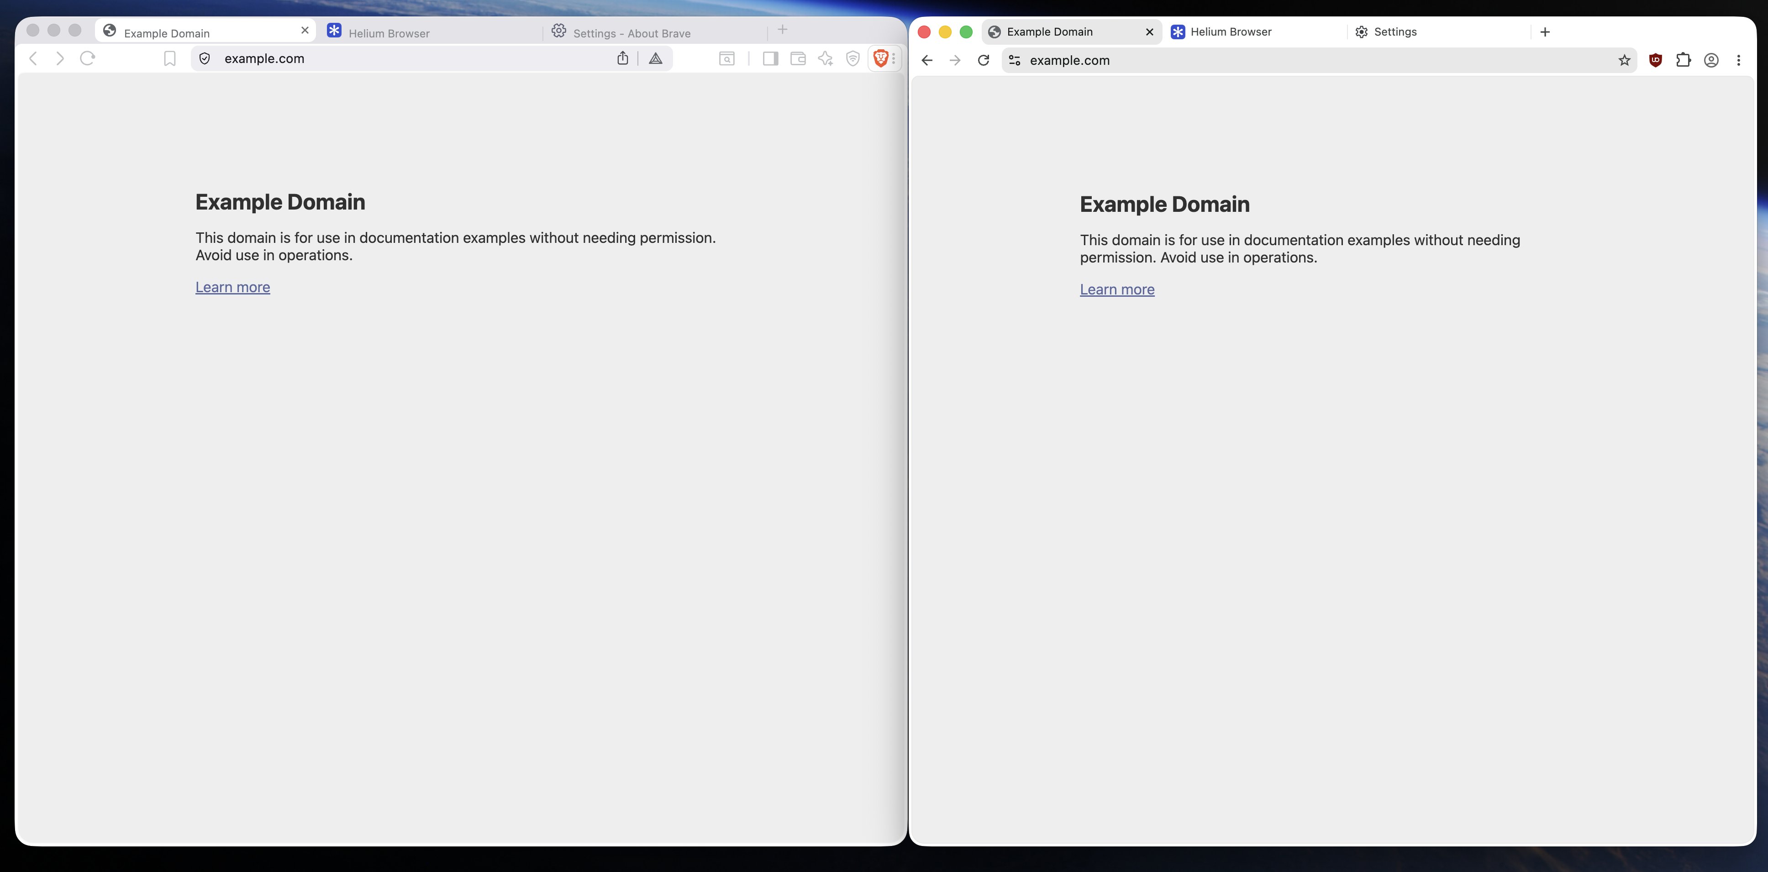The height and width of the screenshot is (872, 1768).
Task: Click the share icon in Brave's address bar
Action: pos(622,58)
